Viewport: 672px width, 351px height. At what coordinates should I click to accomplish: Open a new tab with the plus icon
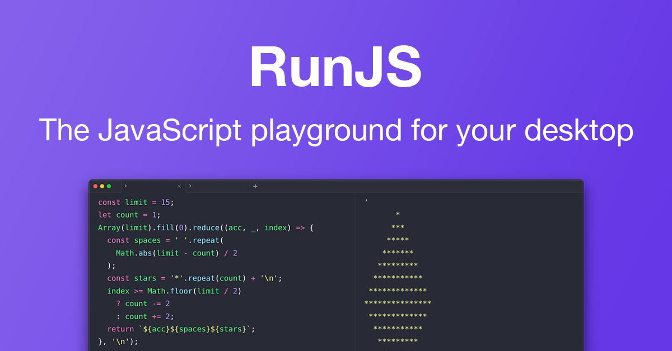(x=255, y=186)
